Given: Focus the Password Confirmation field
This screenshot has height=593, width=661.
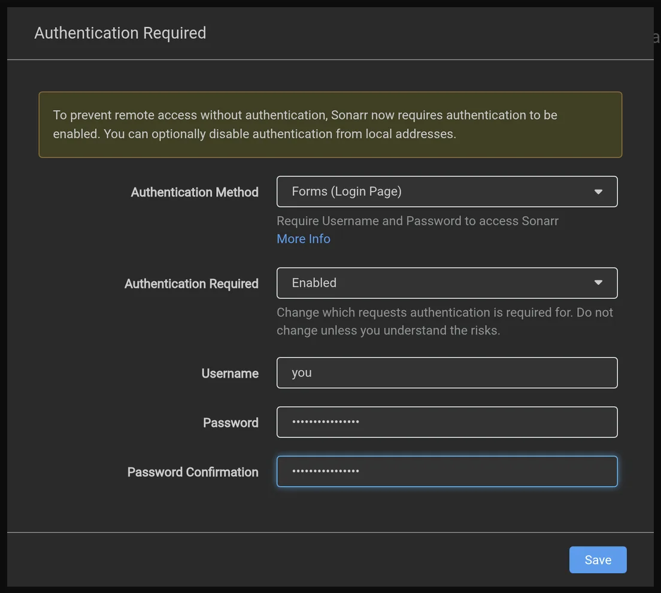Looking at the screenshot, I should click(447, 472).
